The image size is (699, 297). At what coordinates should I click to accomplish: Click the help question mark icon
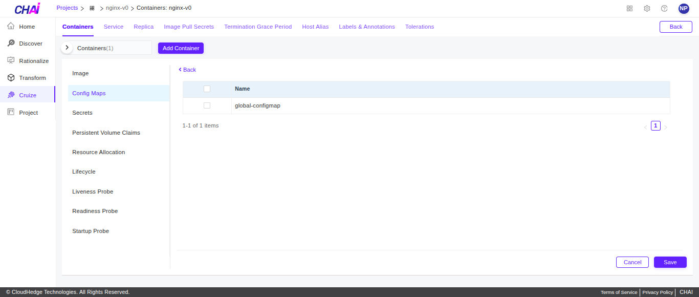pos(664,8)
